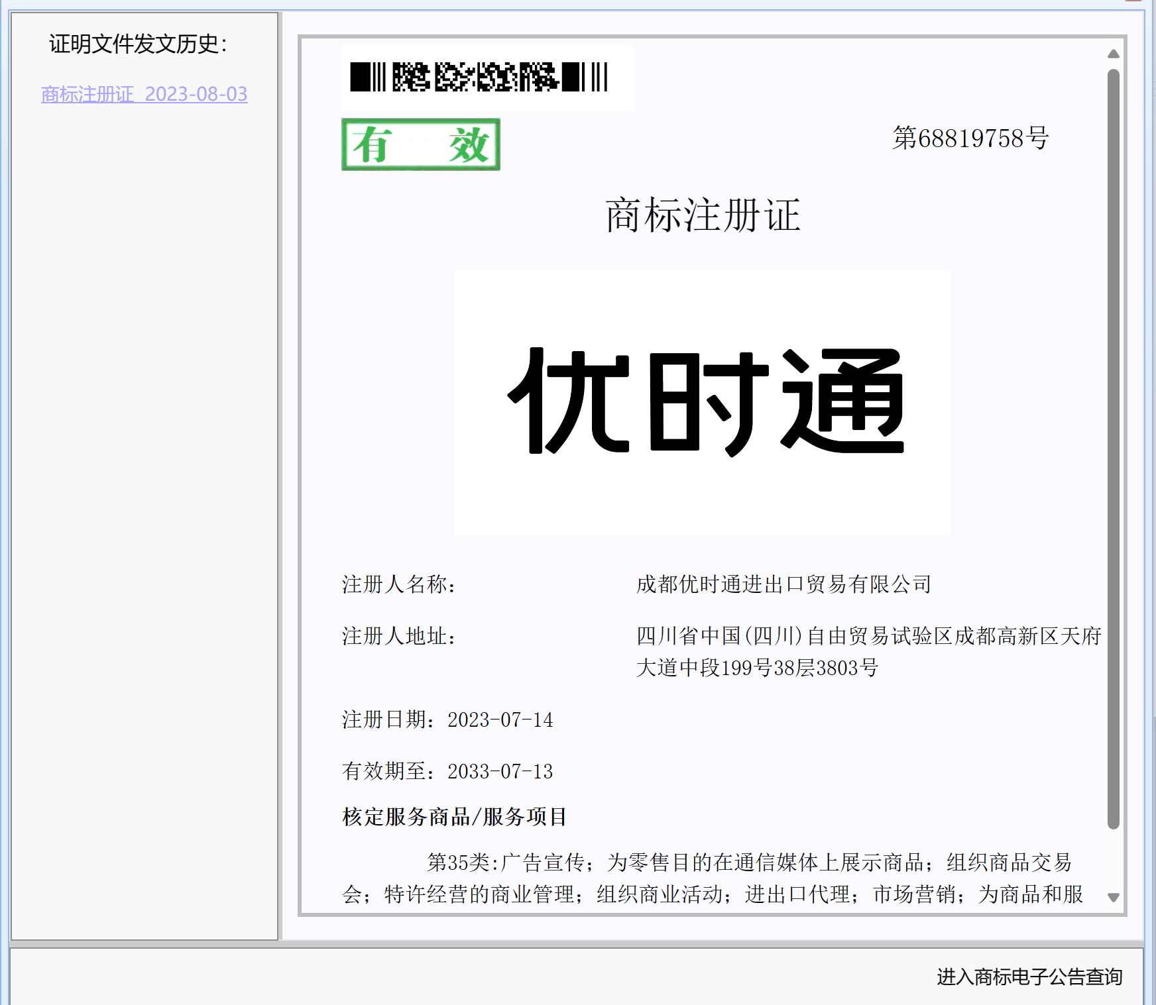Click the registration number 第68819758号
This screenshot has width=1156, height=1005.
point(970,138)
